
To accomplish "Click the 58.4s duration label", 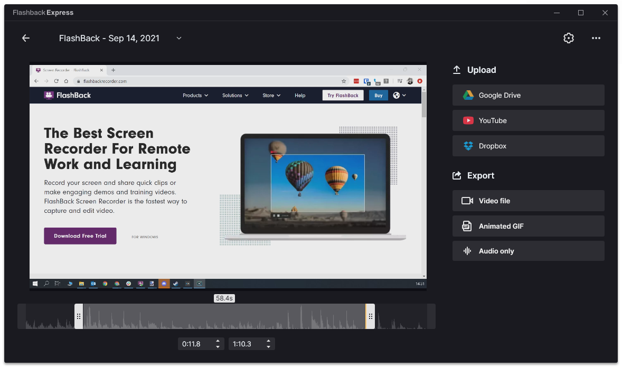I will (x=224, y=298).
